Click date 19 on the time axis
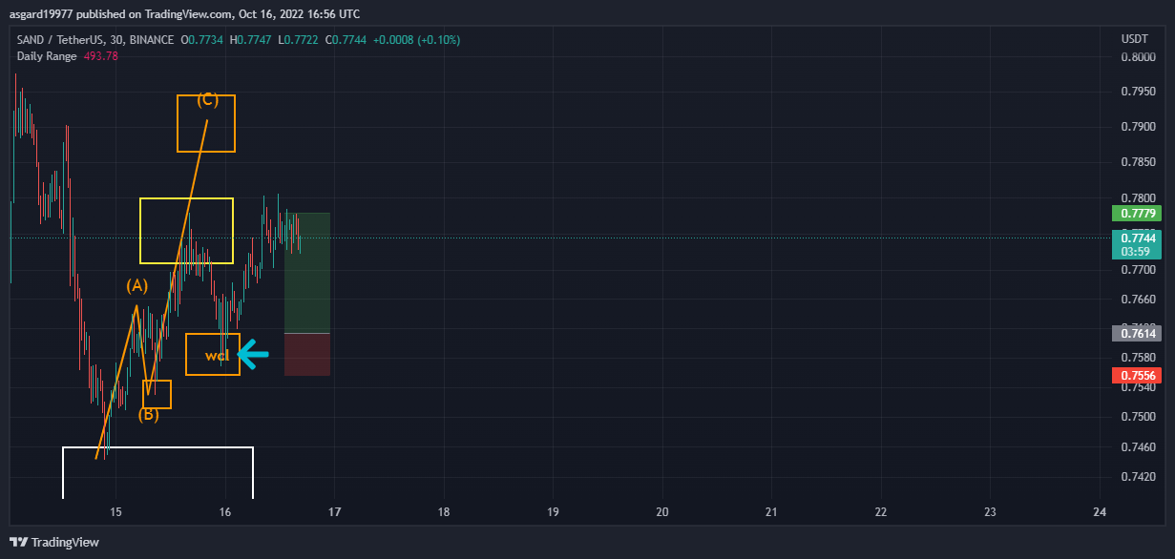 553,512
